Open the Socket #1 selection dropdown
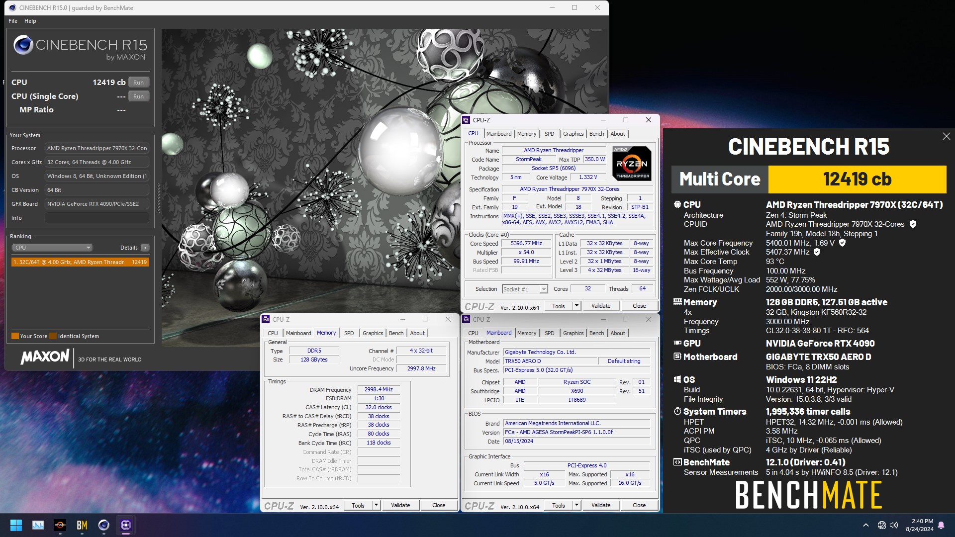The height and width of the screenshot is (537, 955). (525, 289)
